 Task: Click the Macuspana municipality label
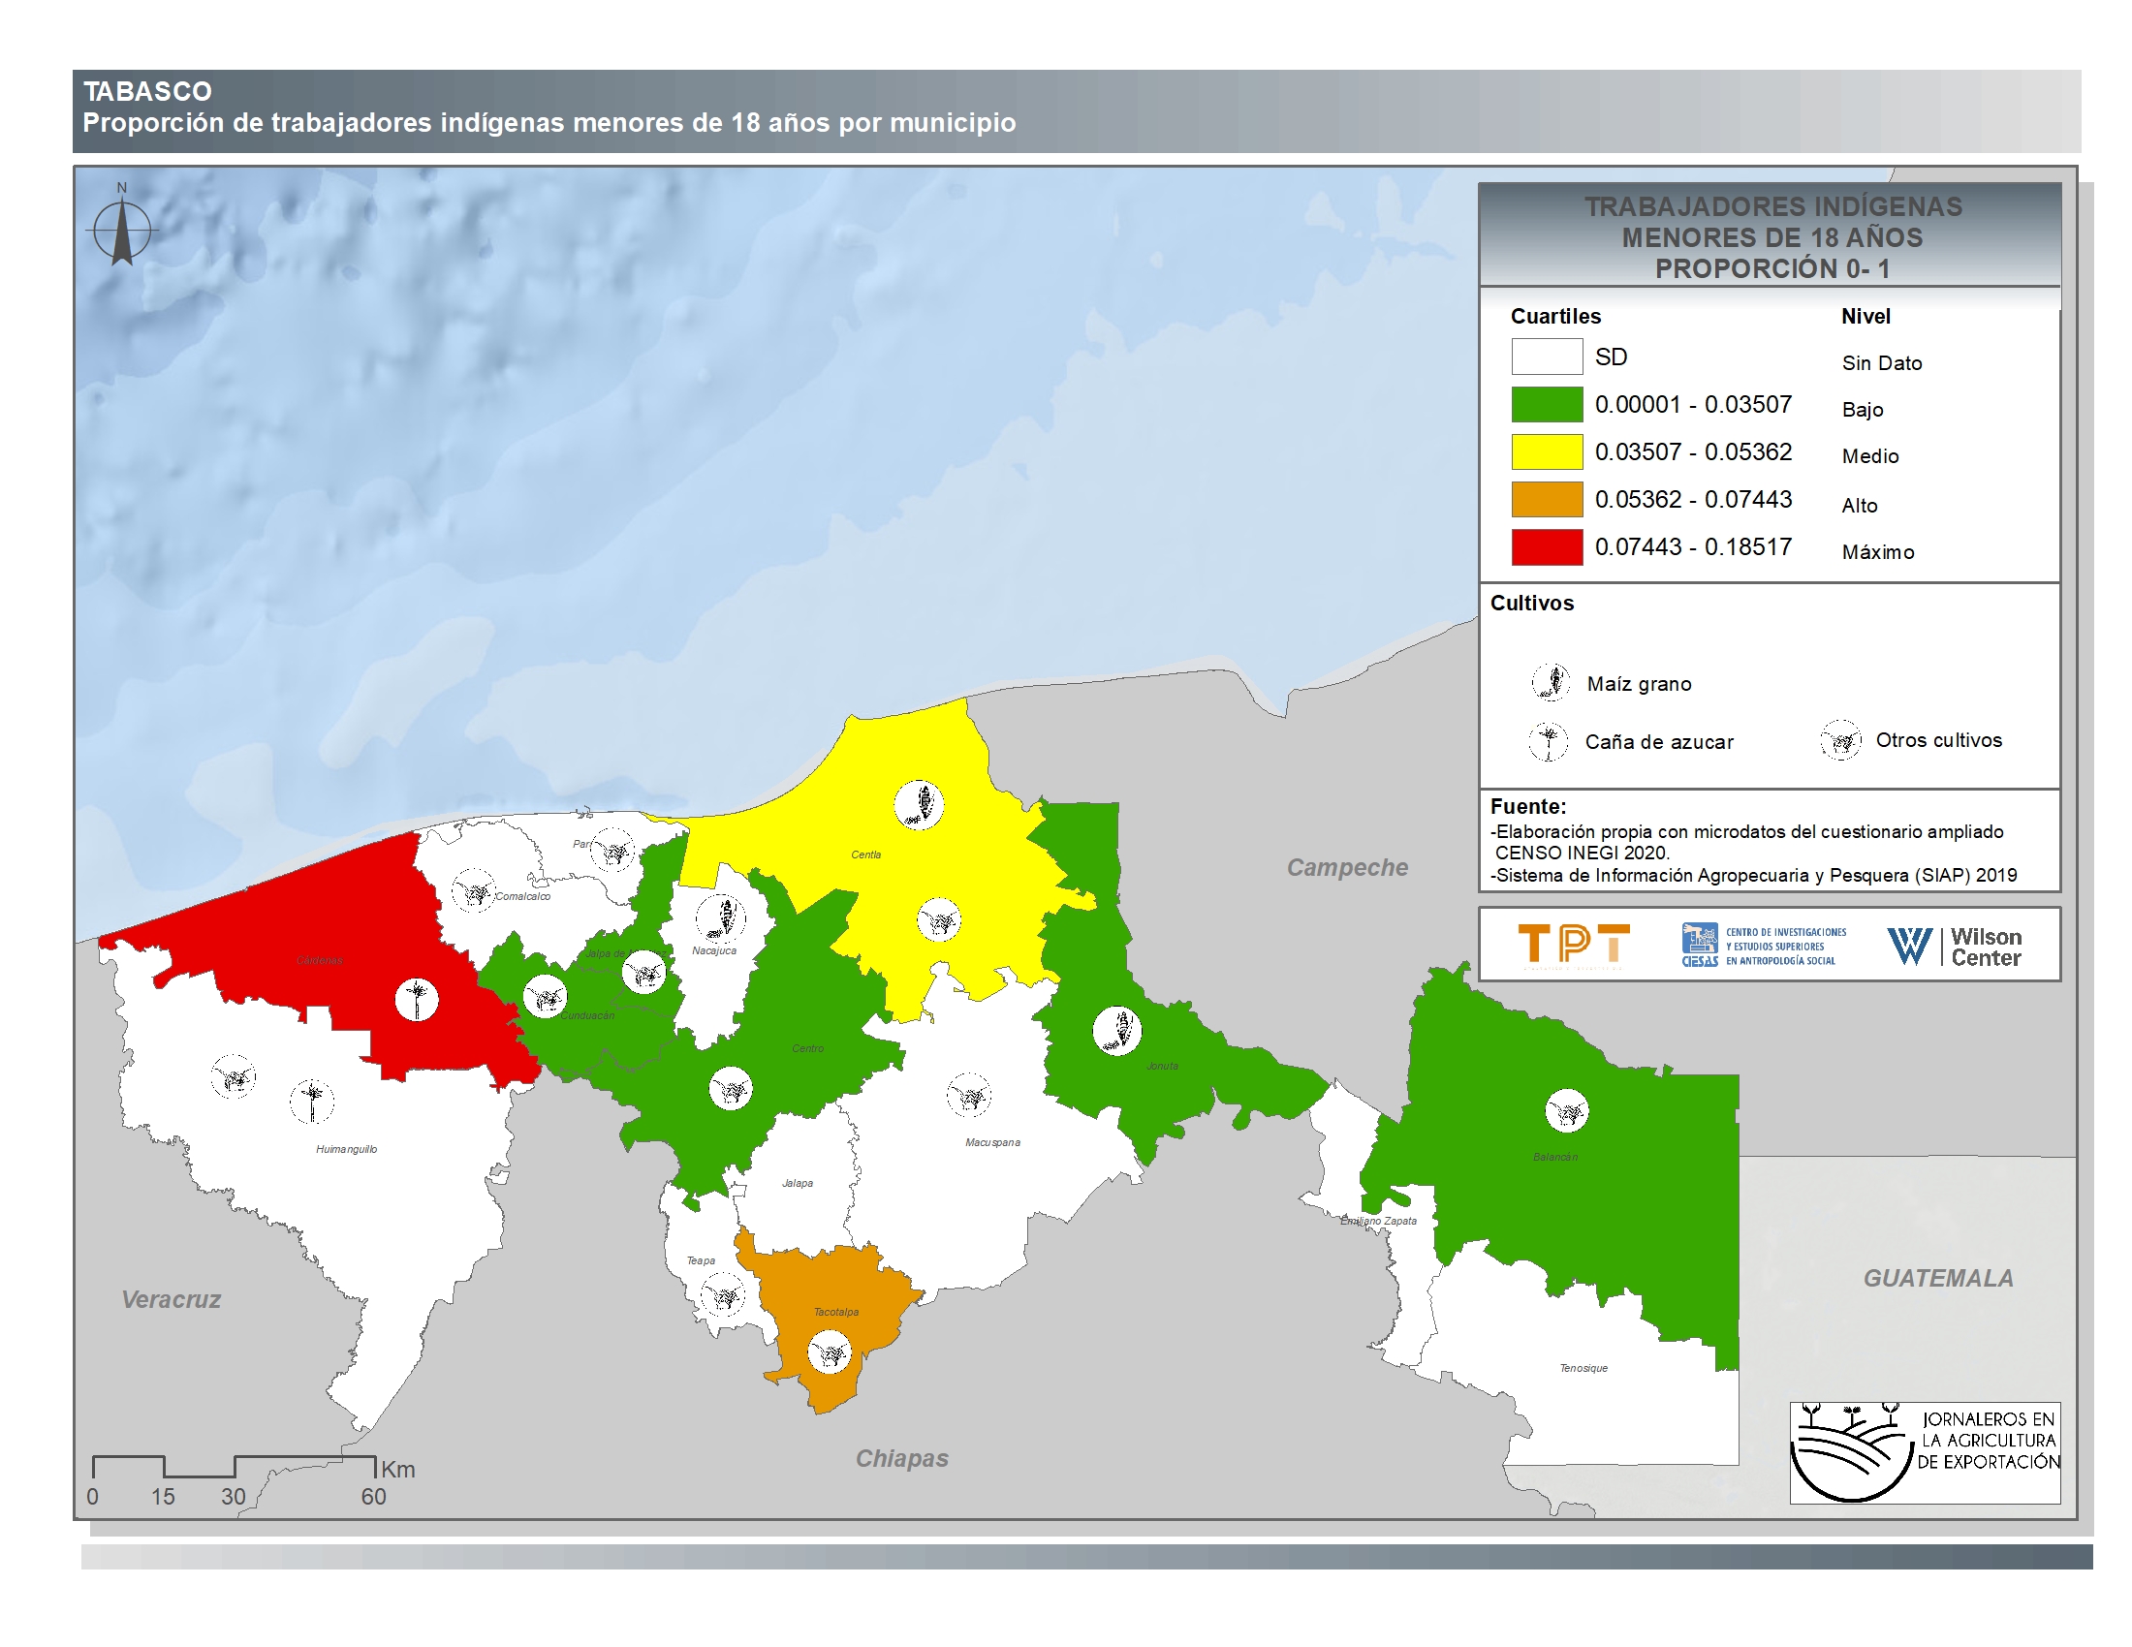(991, 1142)
